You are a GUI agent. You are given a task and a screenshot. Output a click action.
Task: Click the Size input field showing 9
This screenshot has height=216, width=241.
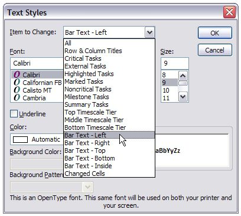click(175, 63)
